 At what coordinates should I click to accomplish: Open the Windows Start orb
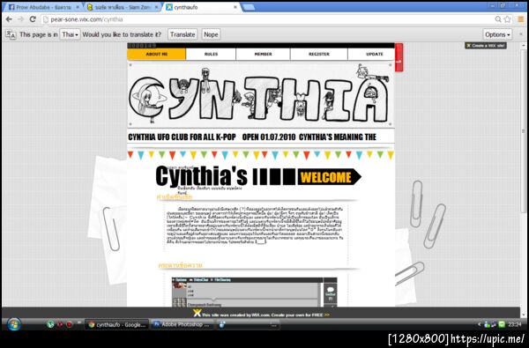[14, 324]
